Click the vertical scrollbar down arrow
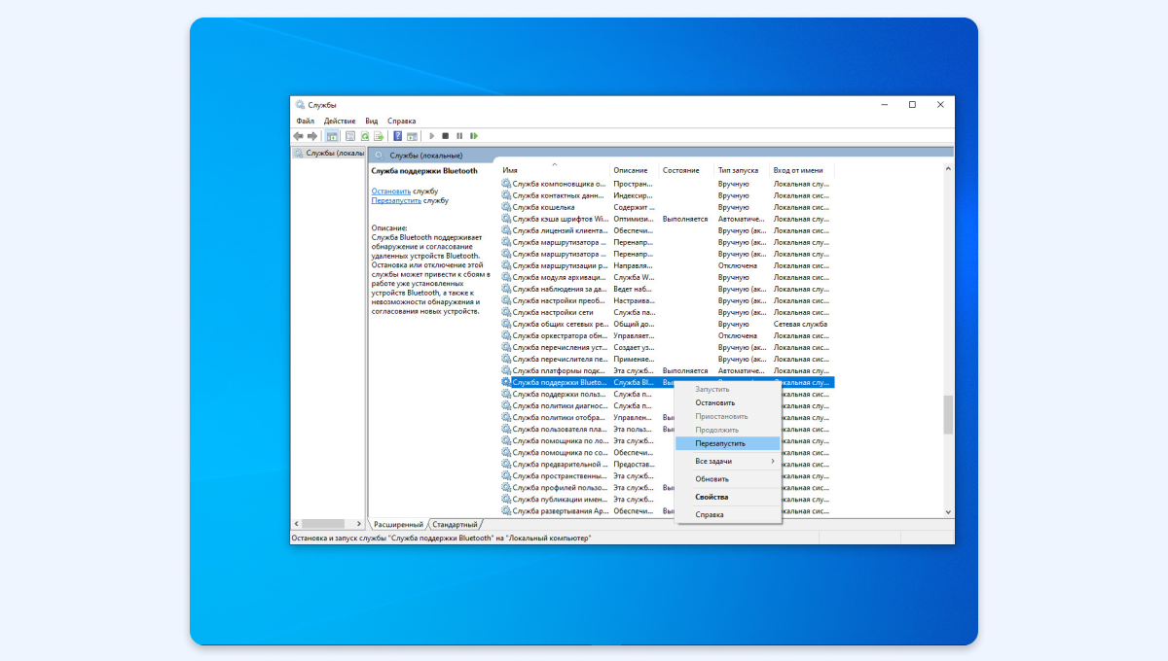 click(948, 511)
